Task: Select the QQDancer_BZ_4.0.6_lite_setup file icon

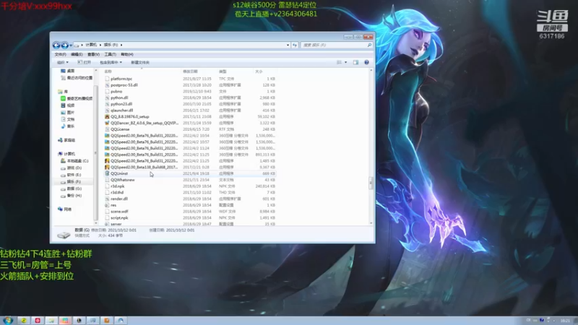Action: (x=107, y=123)
